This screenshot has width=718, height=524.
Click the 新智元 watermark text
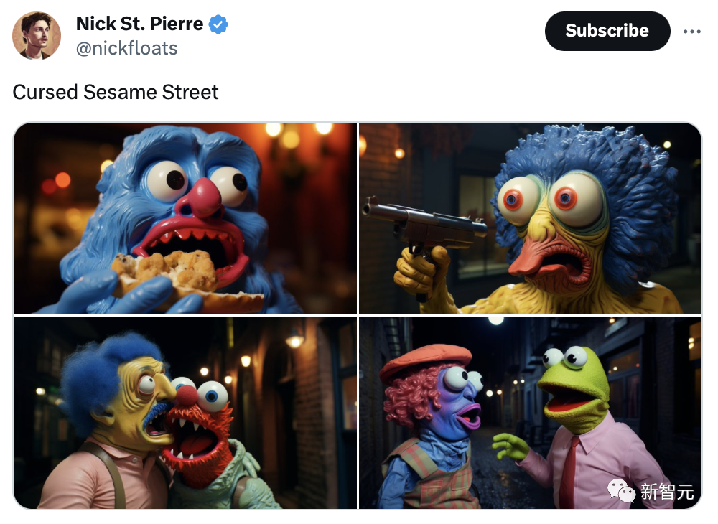tap(667, 492)
